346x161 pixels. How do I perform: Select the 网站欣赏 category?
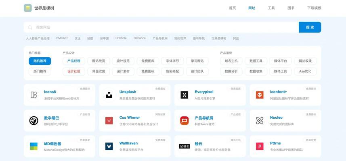(99, 61)
